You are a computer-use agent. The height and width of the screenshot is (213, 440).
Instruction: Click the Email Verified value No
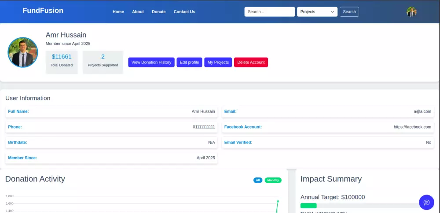pyautogui.click(x=429, y=142)
